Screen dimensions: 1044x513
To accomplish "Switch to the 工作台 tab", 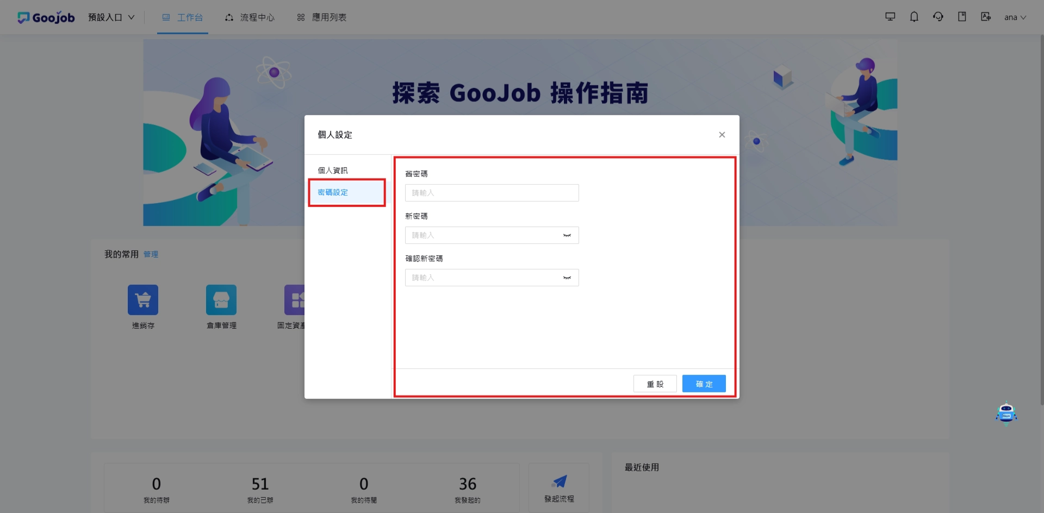I will pos(183,17).
